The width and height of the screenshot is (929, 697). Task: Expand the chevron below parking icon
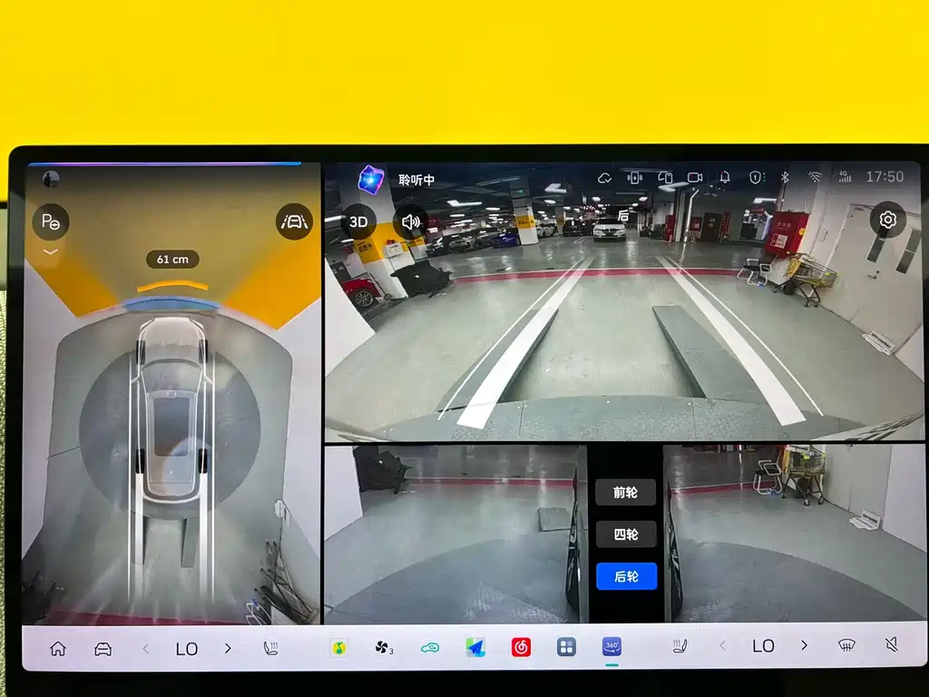pos(51,252)
